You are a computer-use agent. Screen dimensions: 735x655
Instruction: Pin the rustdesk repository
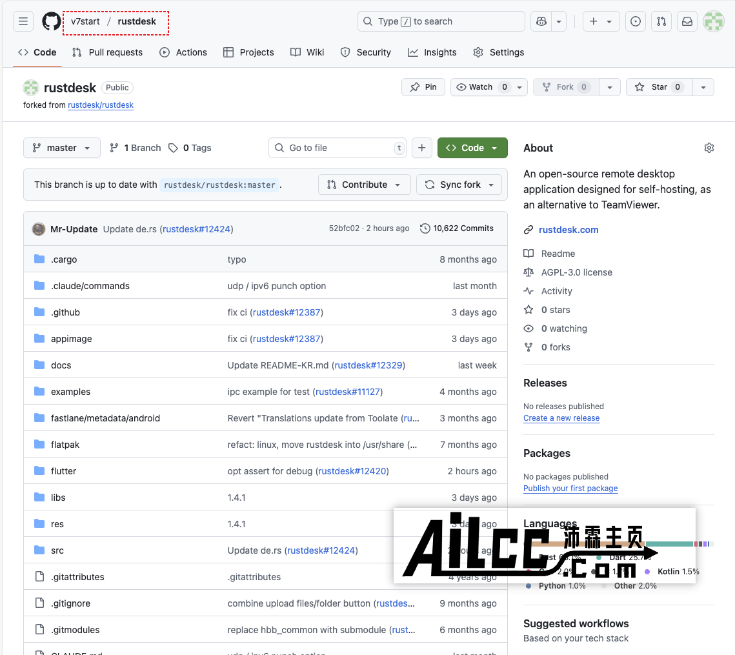click(x=423, y=87)
